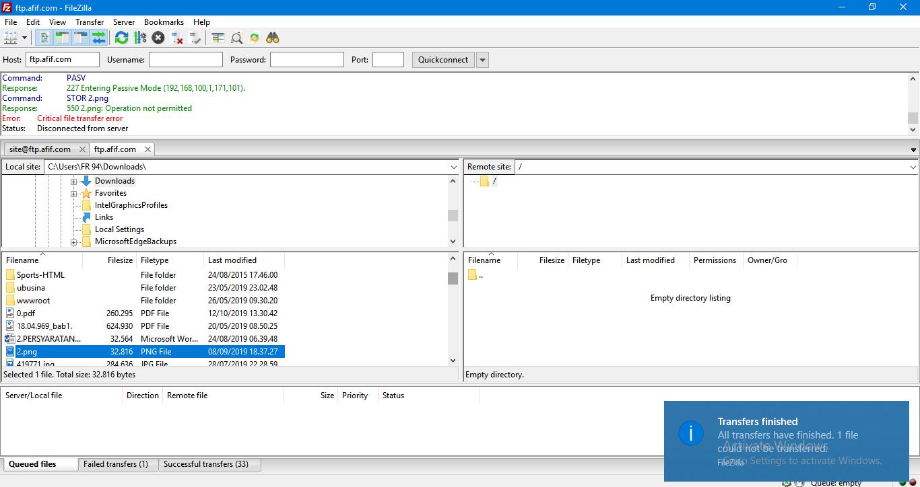Screen dimensions: 920x487
Task: Open the Server menu
Action: (124, 22)
